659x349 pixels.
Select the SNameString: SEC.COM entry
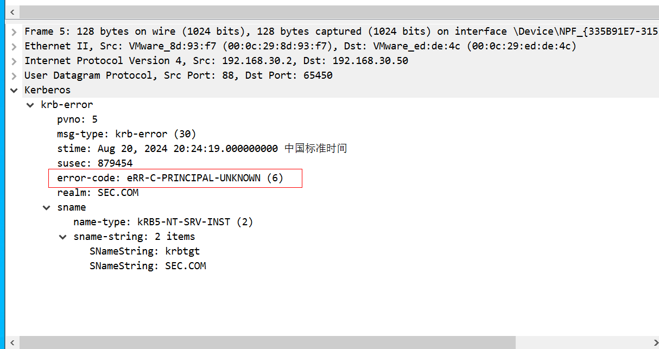point(148,266)
